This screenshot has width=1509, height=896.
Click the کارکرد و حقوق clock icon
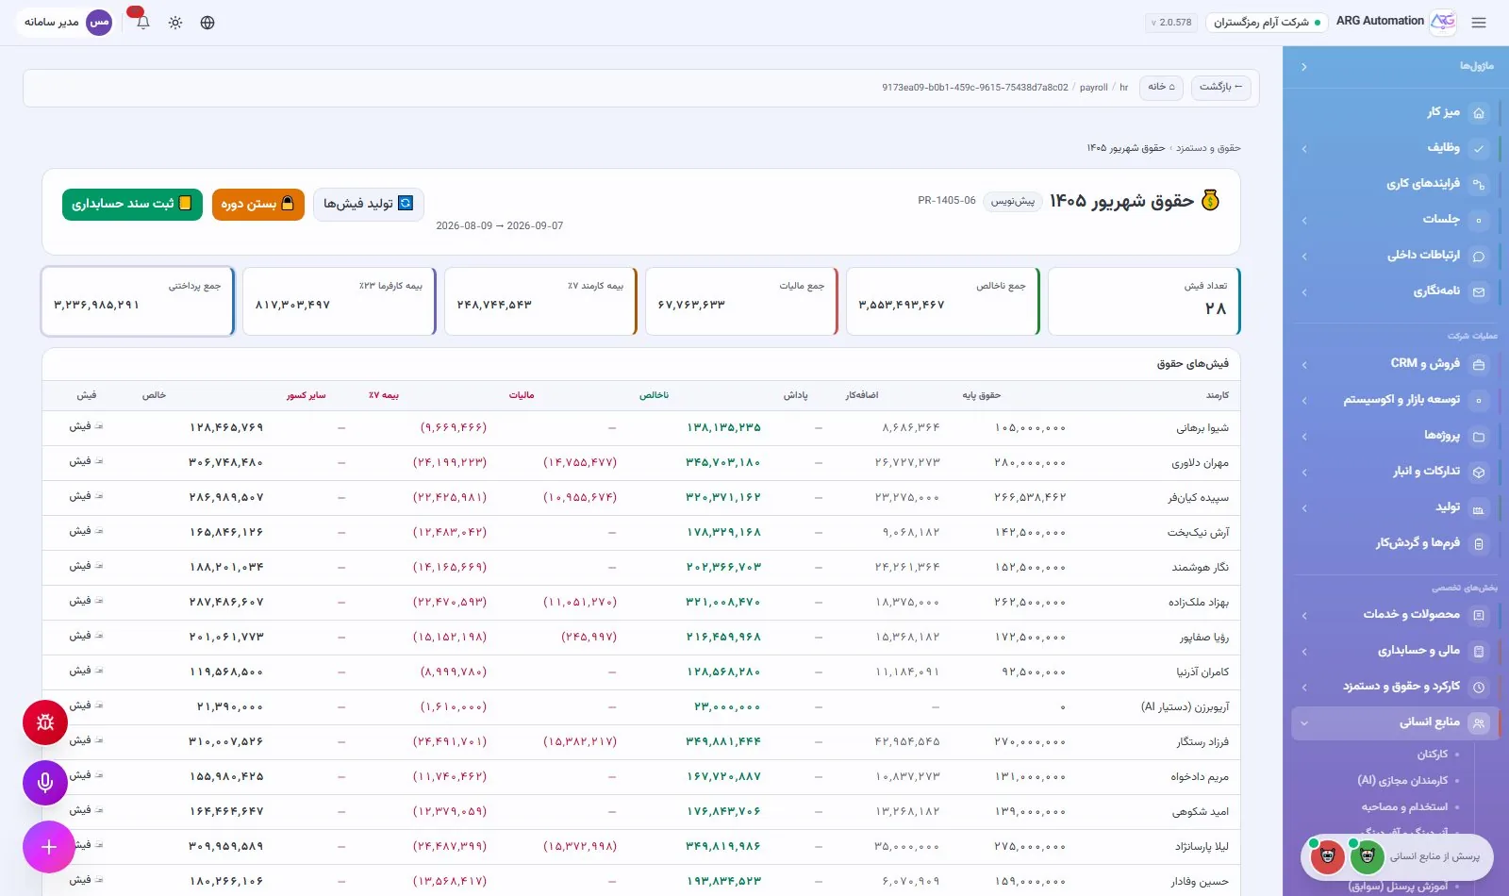coord(1479,688)
